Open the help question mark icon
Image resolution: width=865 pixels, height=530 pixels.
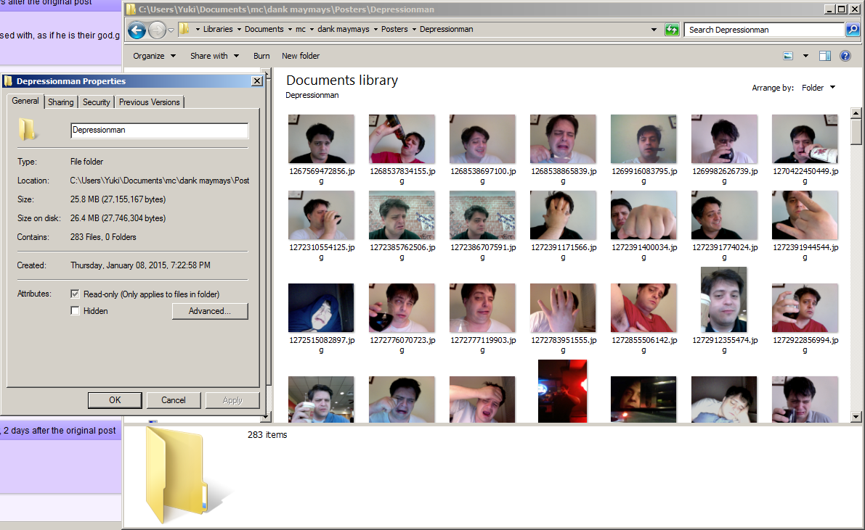pos(845,56)
